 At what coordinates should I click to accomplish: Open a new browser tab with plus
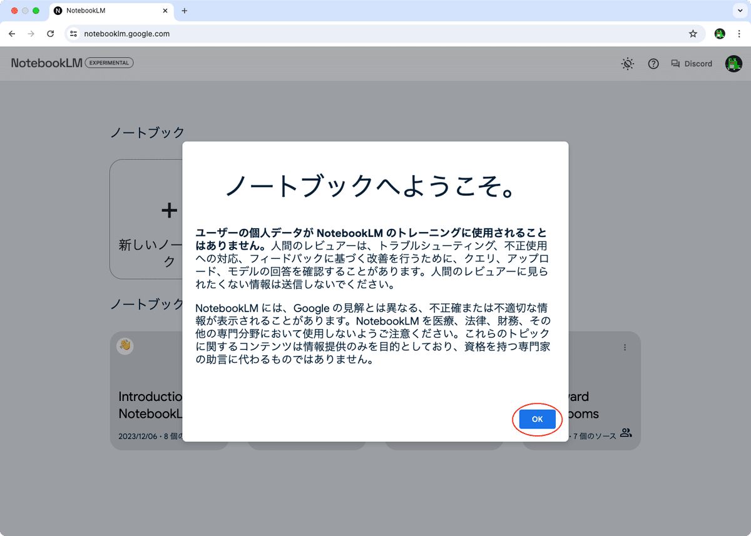click(x=184, y=11)
